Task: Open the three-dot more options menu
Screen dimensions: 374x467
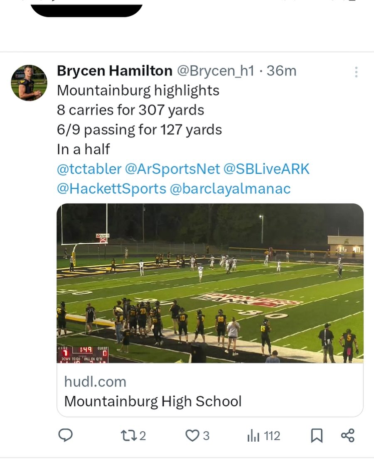Action: [356, 72]
